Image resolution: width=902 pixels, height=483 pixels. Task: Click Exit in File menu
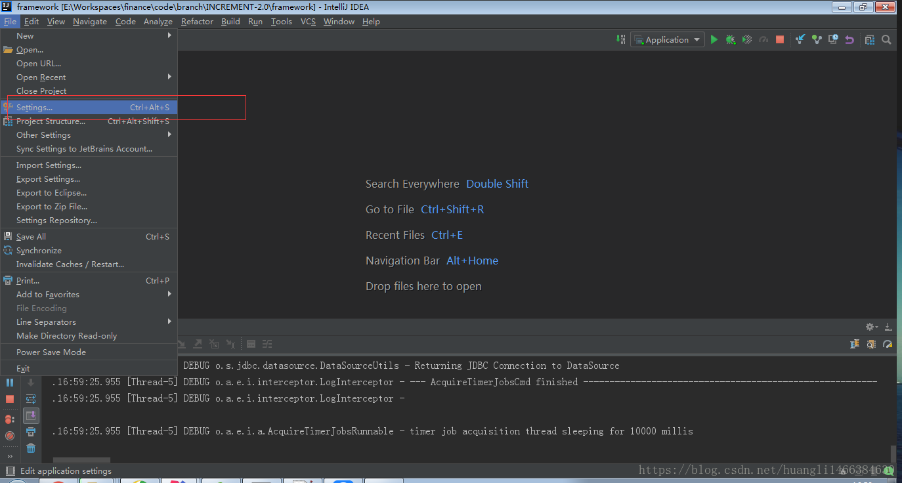(89, 368)
